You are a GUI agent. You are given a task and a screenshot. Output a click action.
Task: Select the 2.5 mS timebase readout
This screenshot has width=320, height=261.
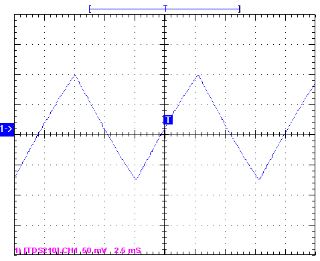pyautogui.click(x=127, y=250)
